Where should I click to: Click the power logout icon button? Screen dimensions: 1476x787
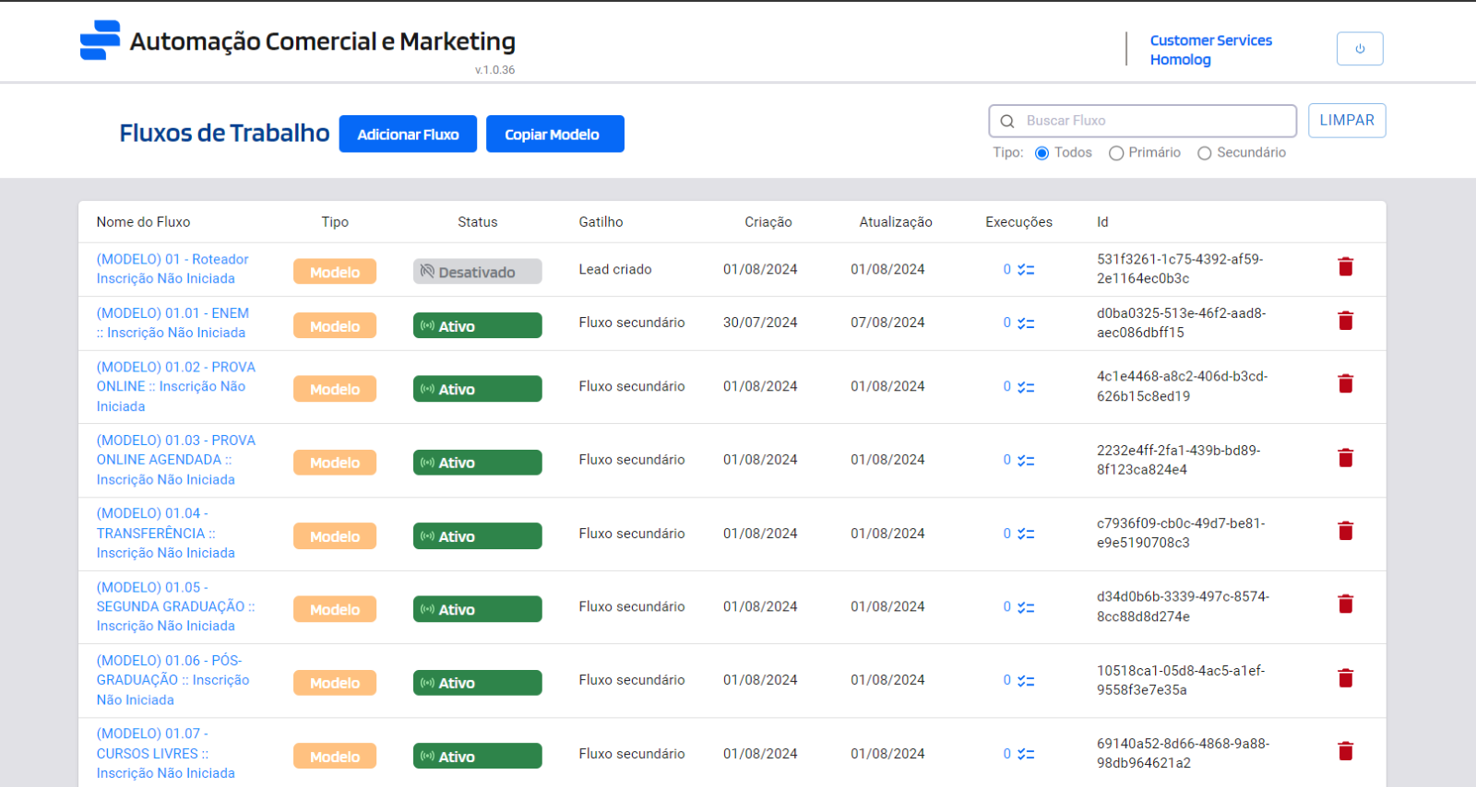pyautogui.click(x=1360, y=49)
